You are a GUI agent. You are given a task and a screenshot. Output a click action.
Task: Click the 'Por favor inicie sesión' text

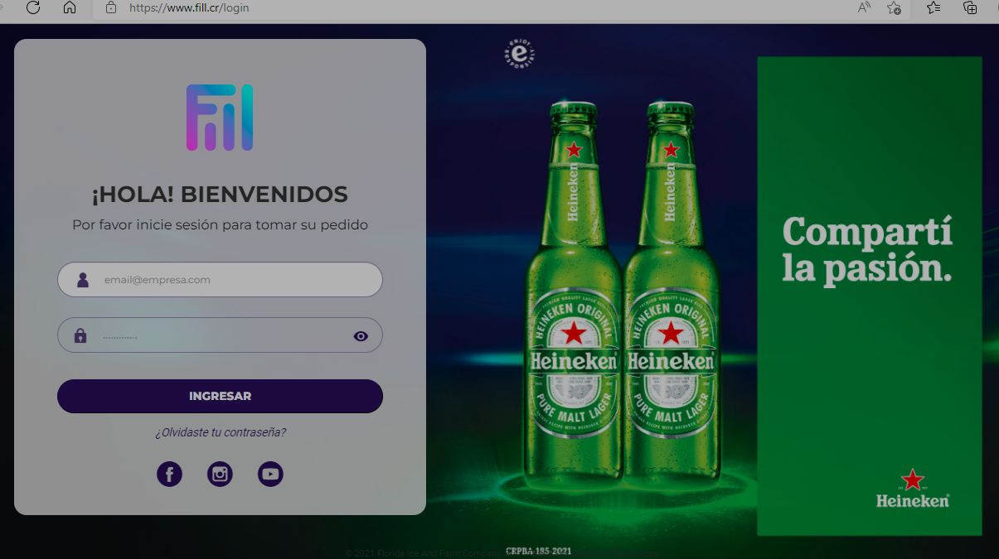point(220,225)
